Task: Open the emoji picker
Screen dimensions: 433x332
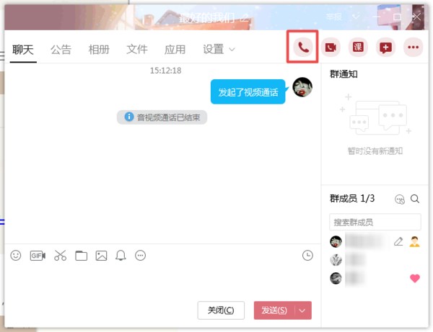Action: (x=16, y=256)
